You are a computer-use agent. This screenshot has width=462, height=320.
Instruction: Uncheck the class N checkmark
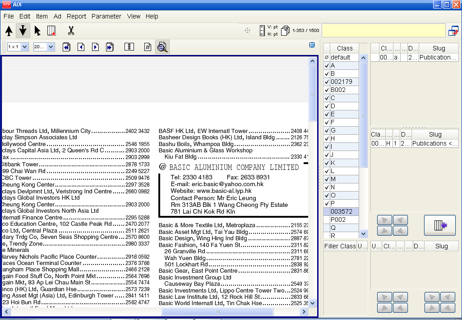point(327,187)
